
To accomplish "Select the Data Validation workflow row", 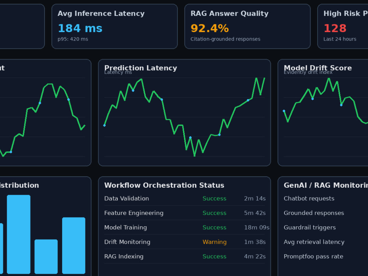I will click(184, 199).
